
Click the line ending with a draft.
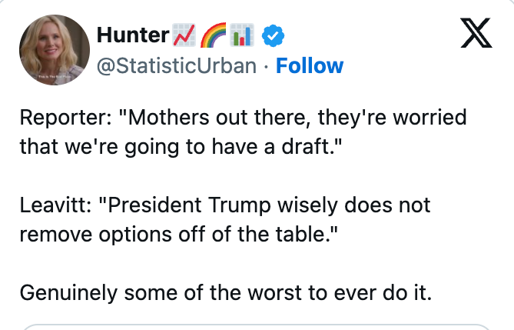click(x=181, y=147)
